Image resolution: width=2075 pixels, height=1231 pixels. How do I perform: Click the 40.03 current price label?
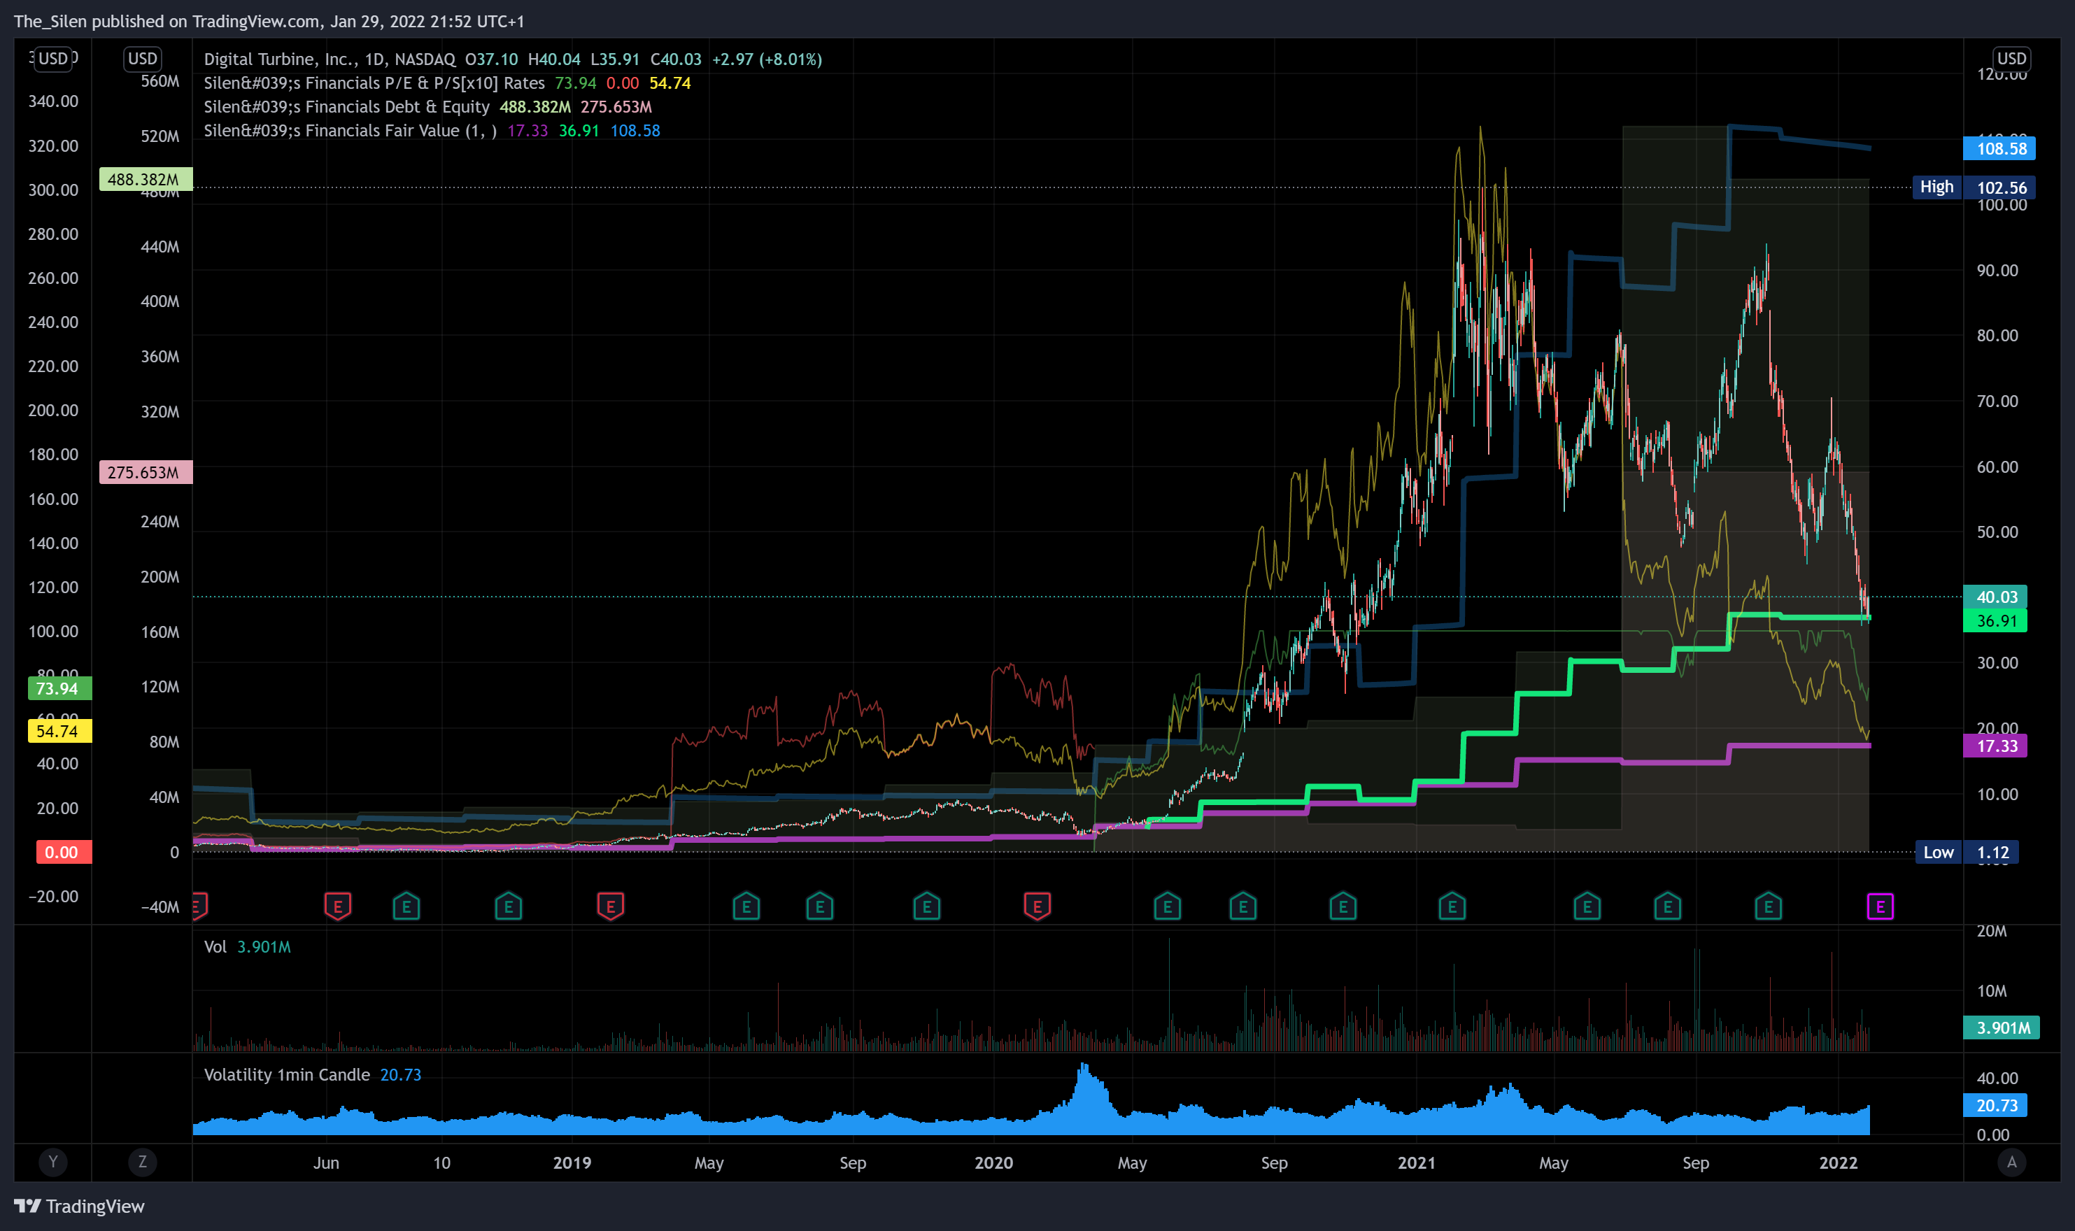pyautogui.click(x=1995, y=597)
